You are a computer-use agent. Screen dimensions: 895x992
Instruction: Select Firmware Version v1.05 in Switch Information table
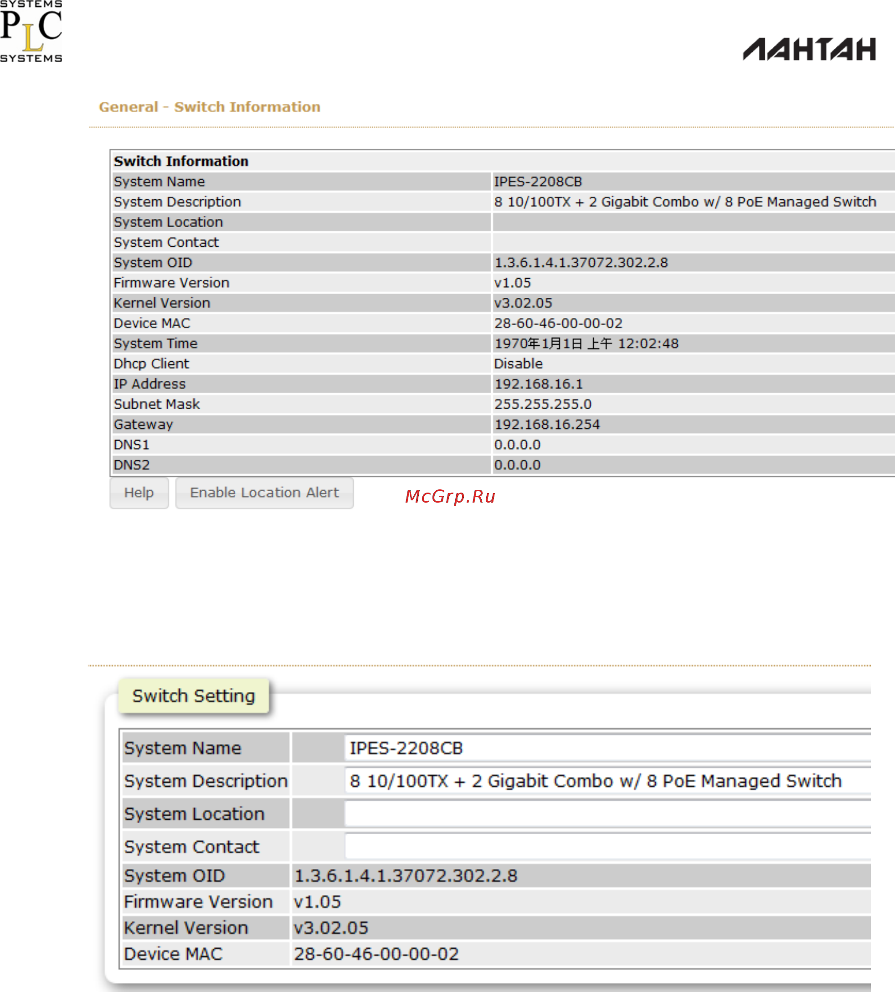tap(512, 283)
